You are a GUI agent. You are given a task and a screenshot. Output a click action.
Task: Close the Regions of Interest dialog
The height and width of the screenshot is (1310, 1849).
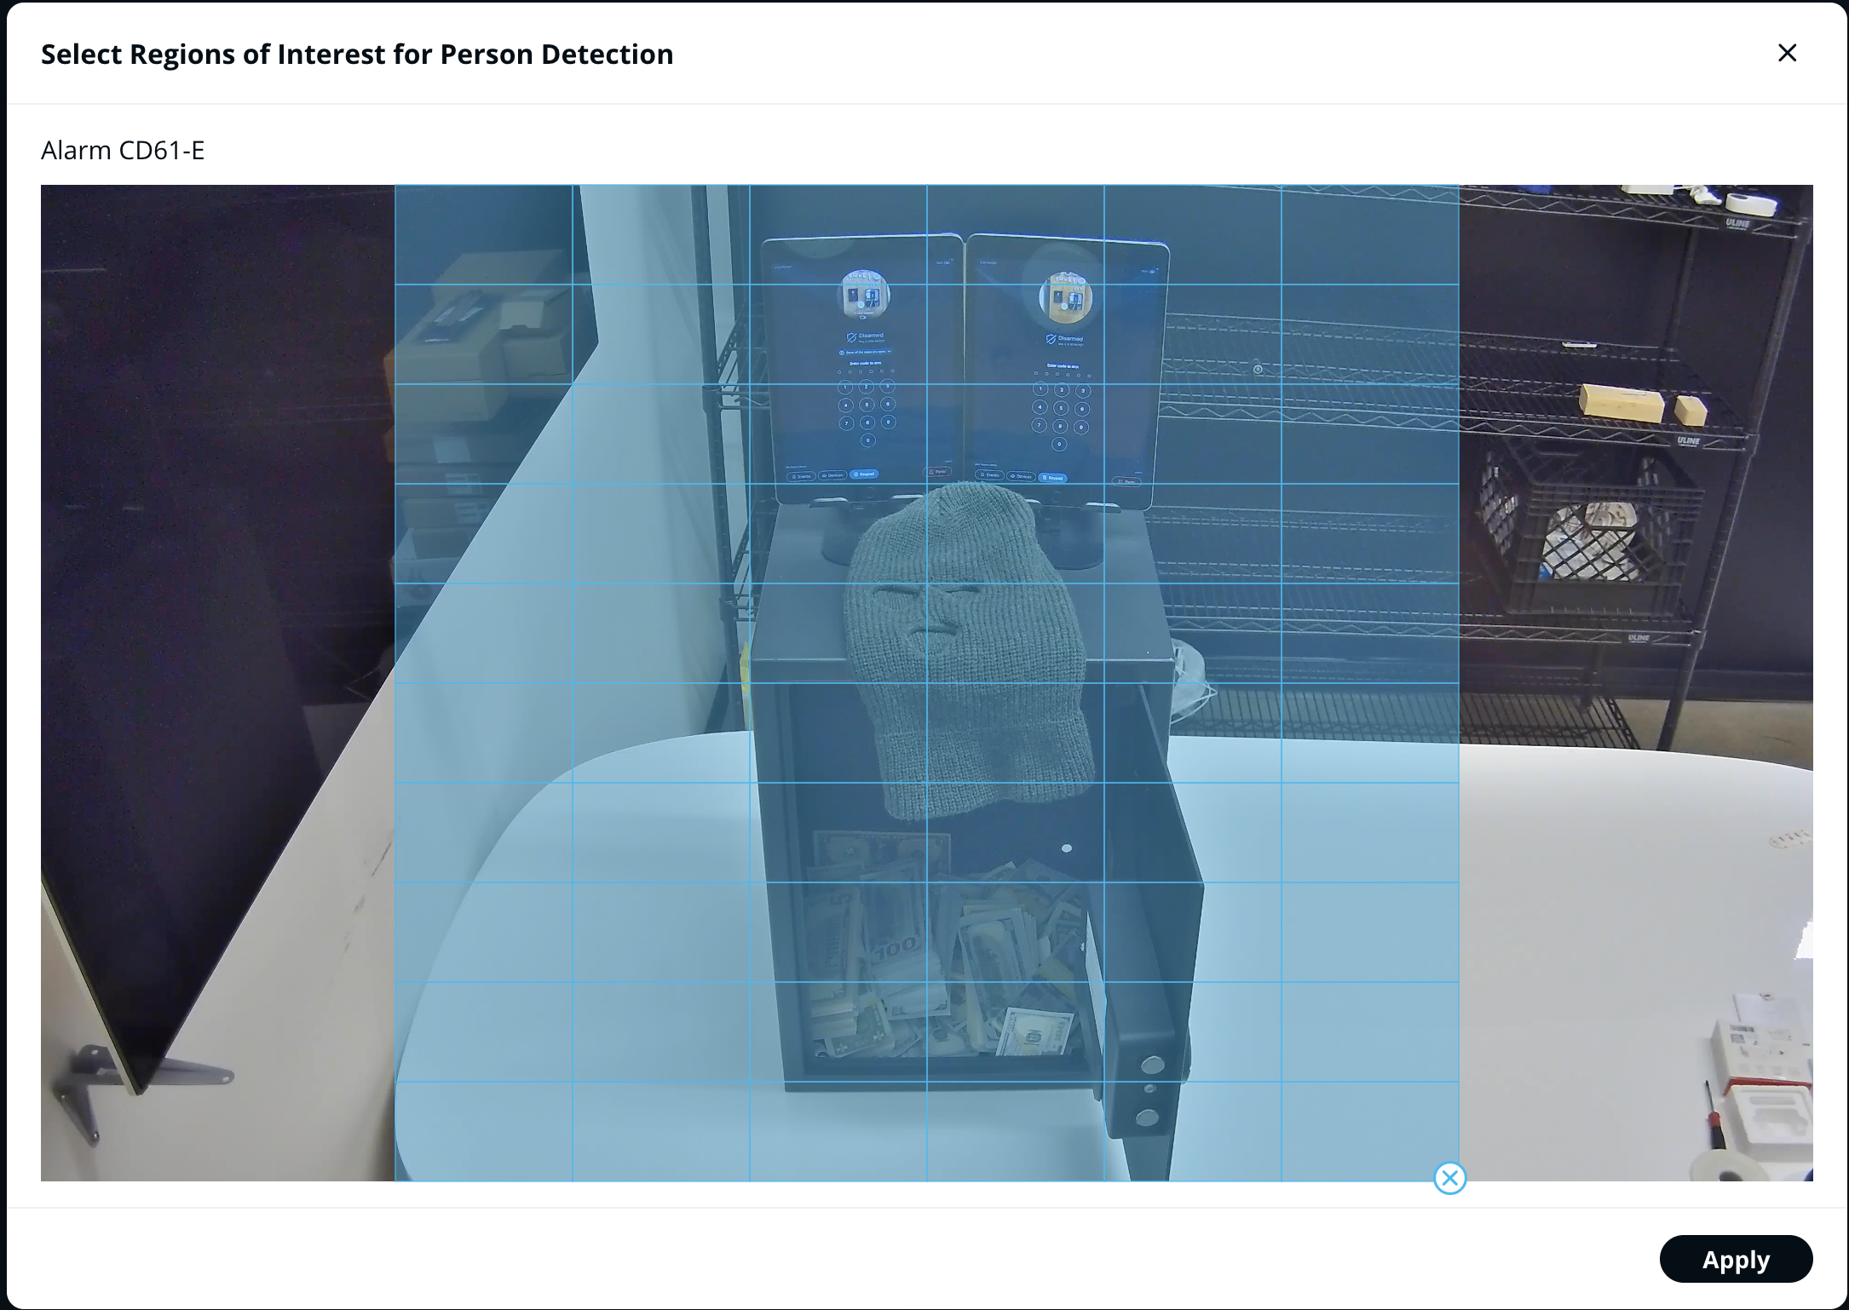pyautogui.click(x=1787, y=53)
